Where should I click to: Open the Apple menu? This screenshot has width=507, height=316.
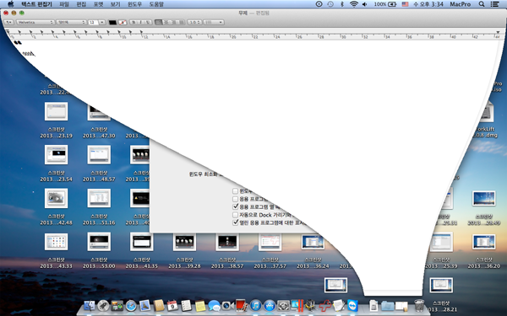pyautogui.click(x=11, y=4)
